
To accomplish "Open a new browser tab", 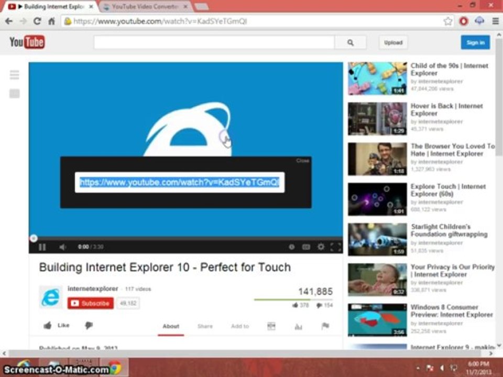I will tap(202, 6).
